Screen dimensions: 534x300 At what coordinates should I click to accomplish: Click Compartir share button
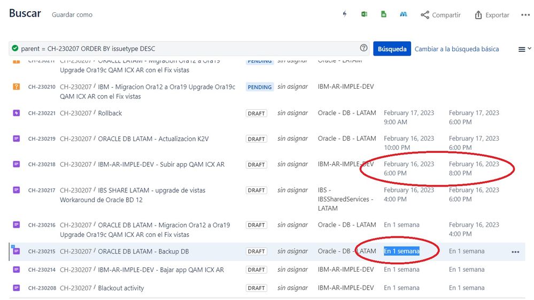click(440, 15)
